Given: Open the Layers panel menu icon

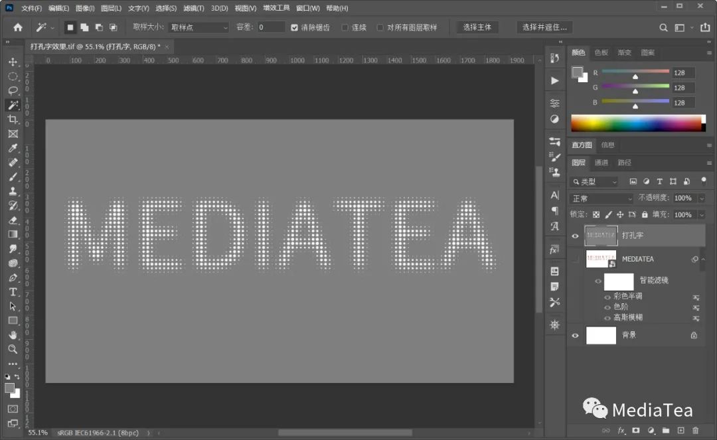Looking at the screenshot, I should point(709,163).
